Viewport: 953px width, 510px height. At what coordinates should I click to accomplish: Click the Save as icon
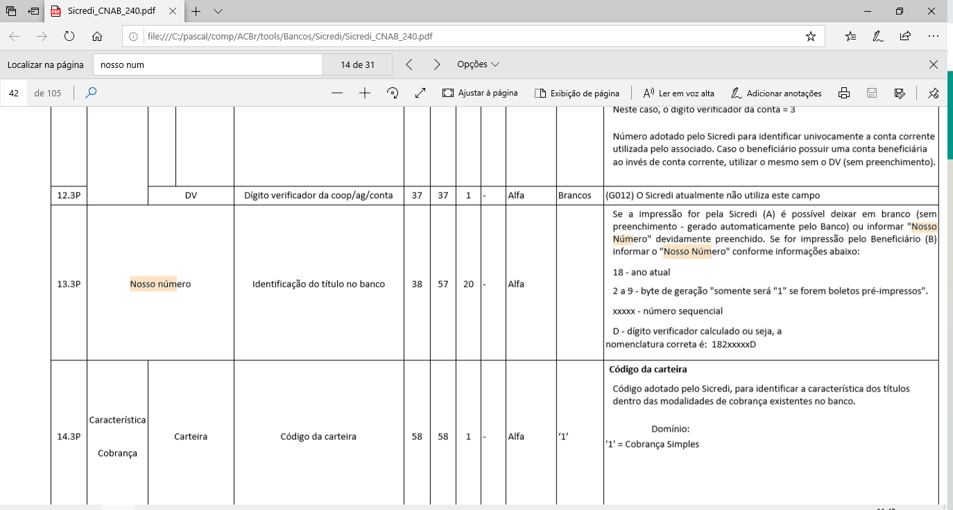(900, 93)
